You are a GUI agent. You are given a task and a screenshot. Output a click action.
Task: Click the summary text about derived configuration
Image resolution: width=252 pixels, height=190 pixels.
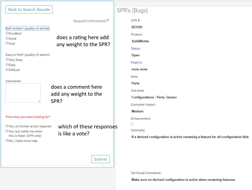click(190, 137)
